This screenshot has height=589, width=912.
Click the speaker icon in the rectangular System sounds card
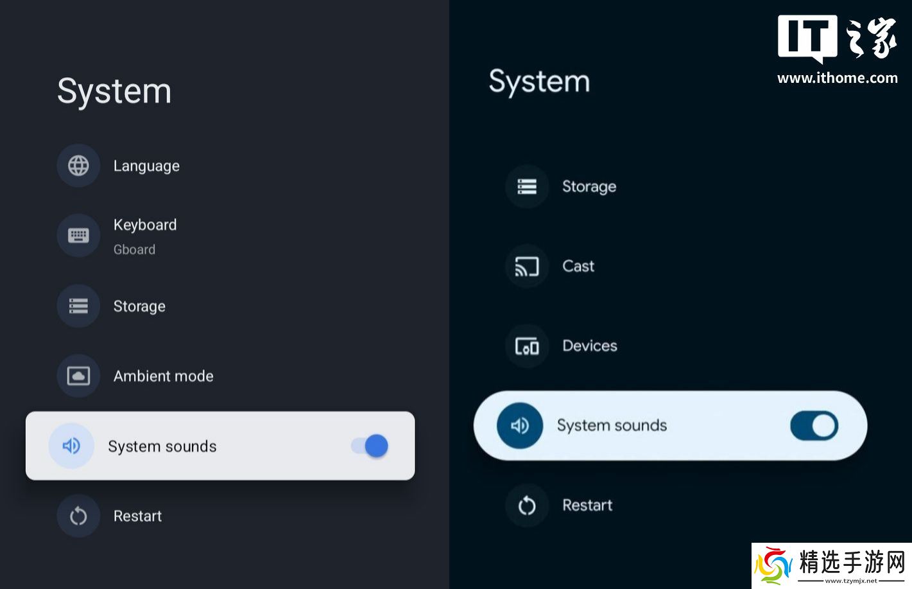[71, 446]
